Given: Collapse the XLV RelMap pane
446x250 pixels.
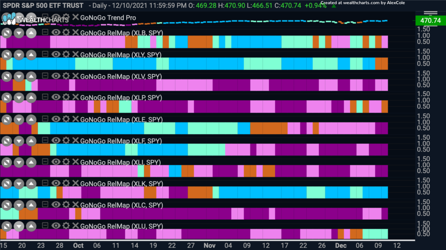Looking at the screenshot, I should pos(45,76).
